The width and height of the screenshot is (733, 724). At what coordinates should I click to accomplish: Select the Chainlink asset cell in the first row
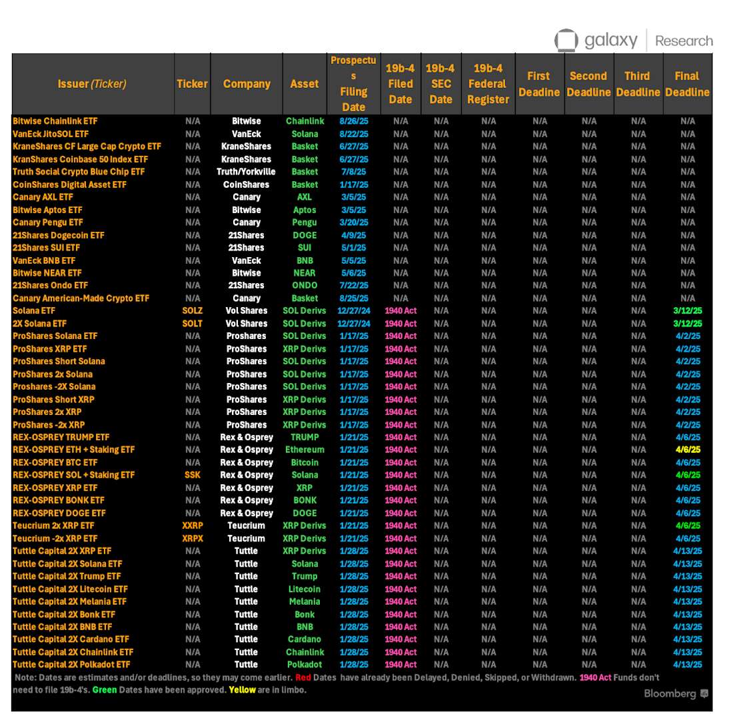coord(305,121)
